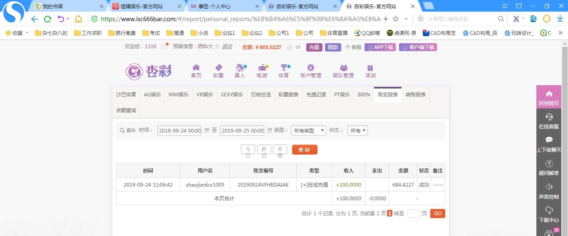Expand the 类型 所有类型 dropdown
568x236 pixels.
(x=308, y=130)
